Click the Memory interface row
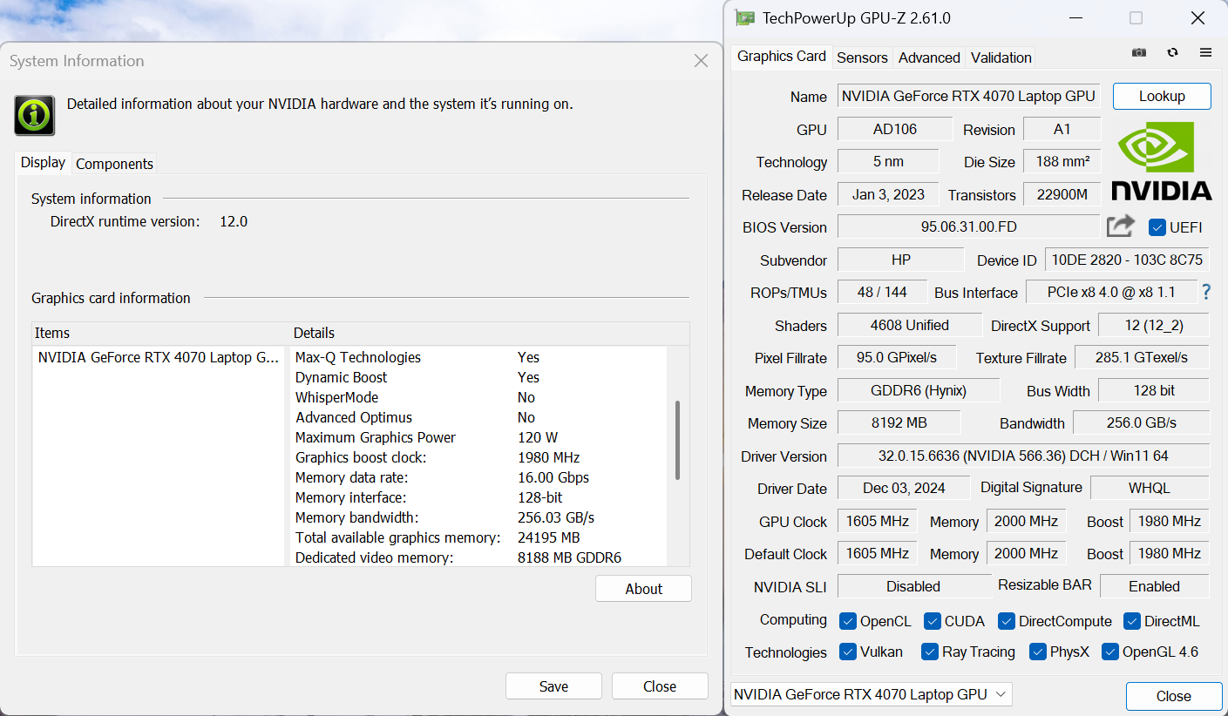 click(x=478, y=497)
